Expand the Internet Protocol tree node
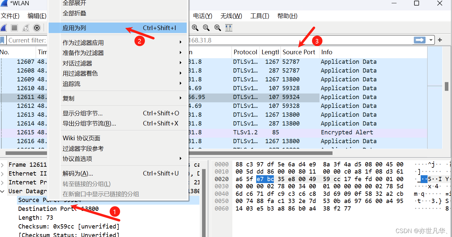The height and width of the screenshot is (237, 452). click(x=3, y=182)
